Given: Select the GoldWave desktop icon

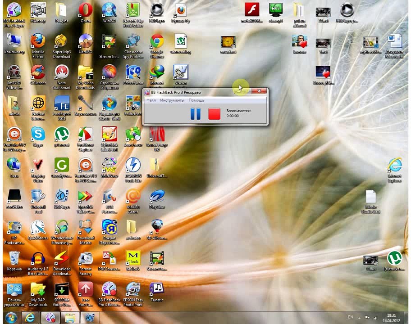Looking at the screenshot, I should coord(110,168).
